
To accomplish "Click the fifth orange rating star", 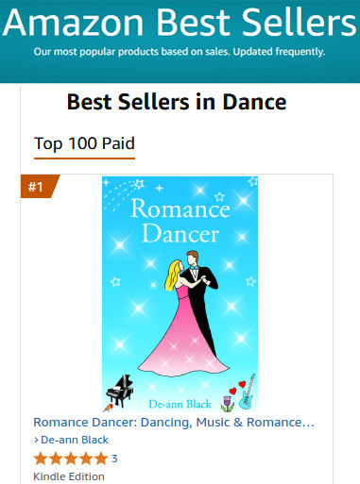I will pos(101,459).
